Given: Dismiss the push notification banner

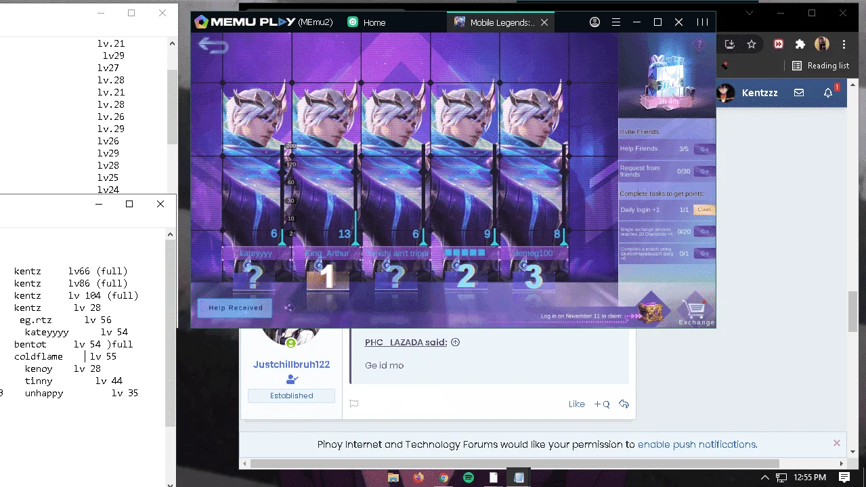Looking at the screenshot, I should tap(837, 443).
